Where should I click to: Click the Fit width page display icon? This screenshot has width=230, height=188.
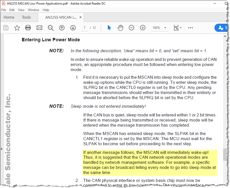tap(176, 28)
